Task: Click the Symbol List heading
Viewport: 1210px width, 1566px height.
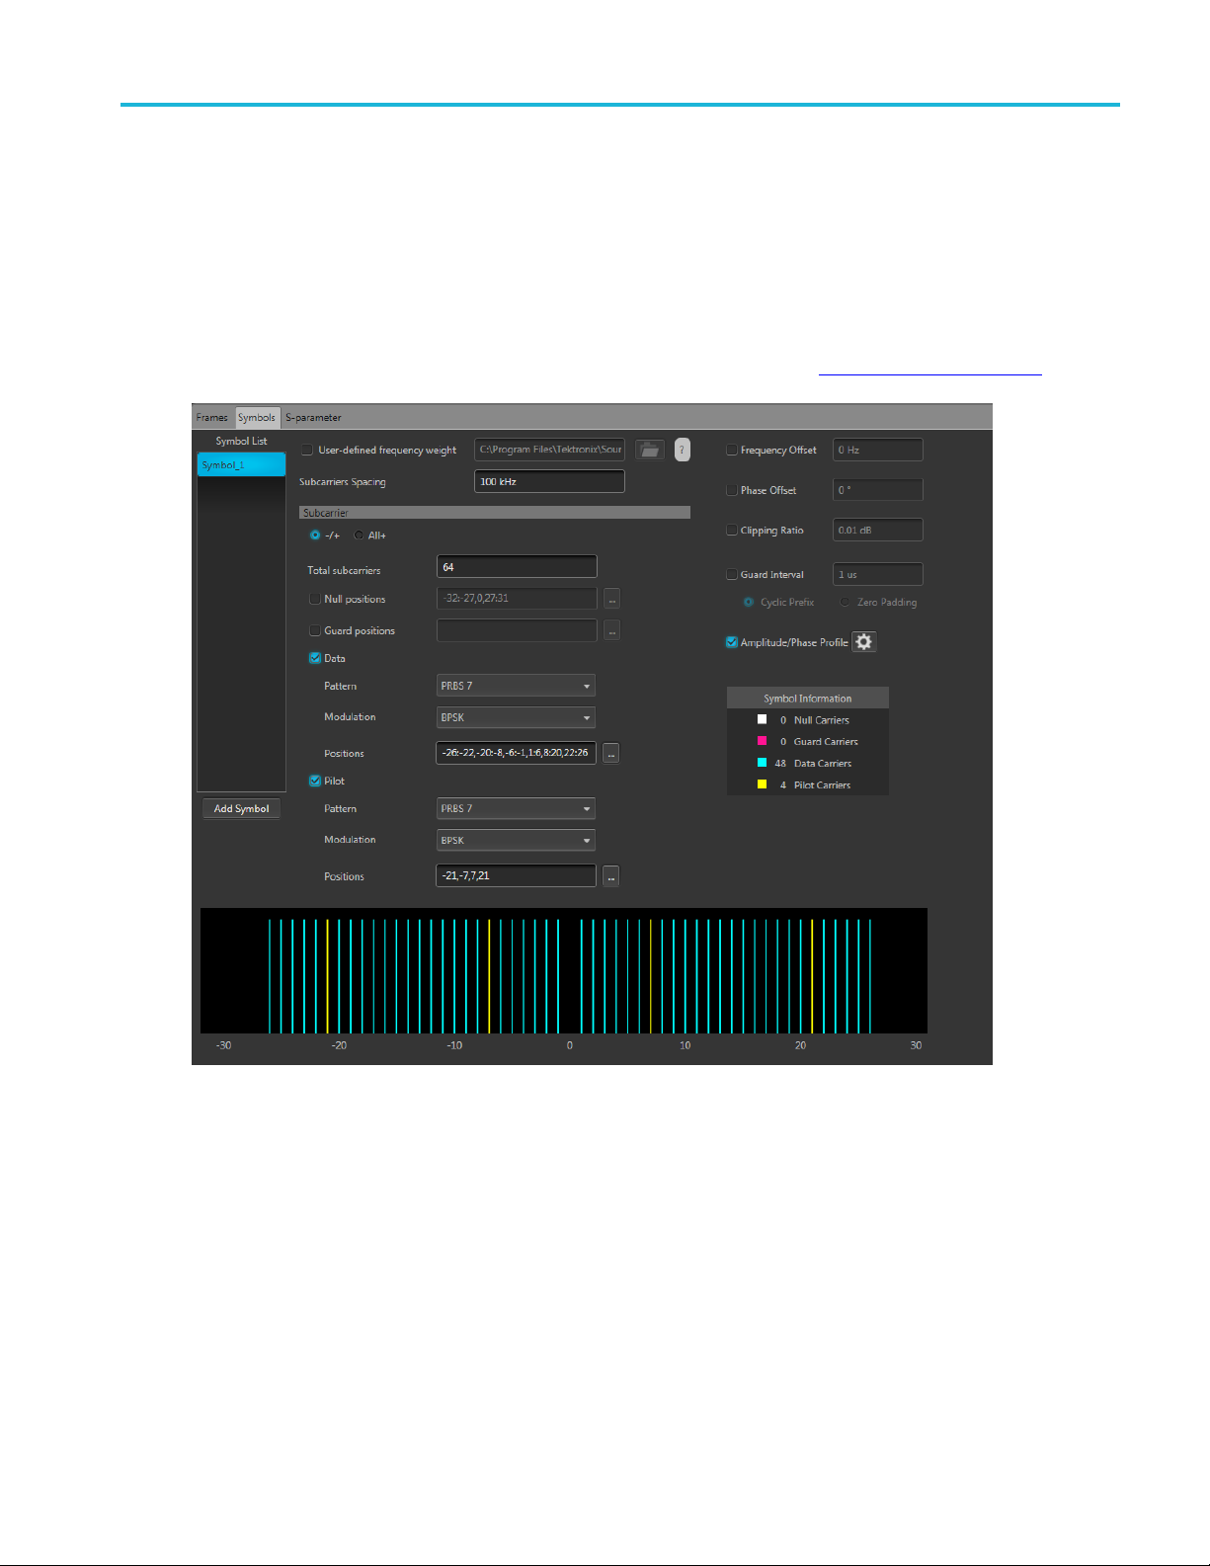Action: tap(241, 441)
